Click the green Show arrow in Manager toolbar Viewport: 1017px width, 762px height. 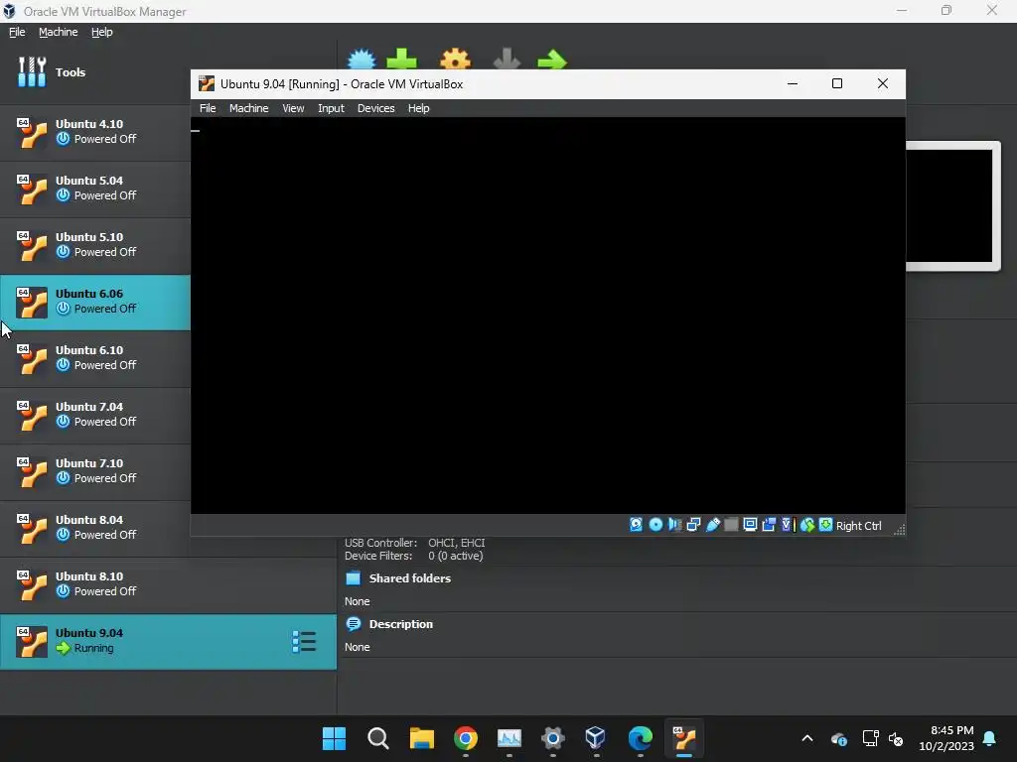[552, 60]
